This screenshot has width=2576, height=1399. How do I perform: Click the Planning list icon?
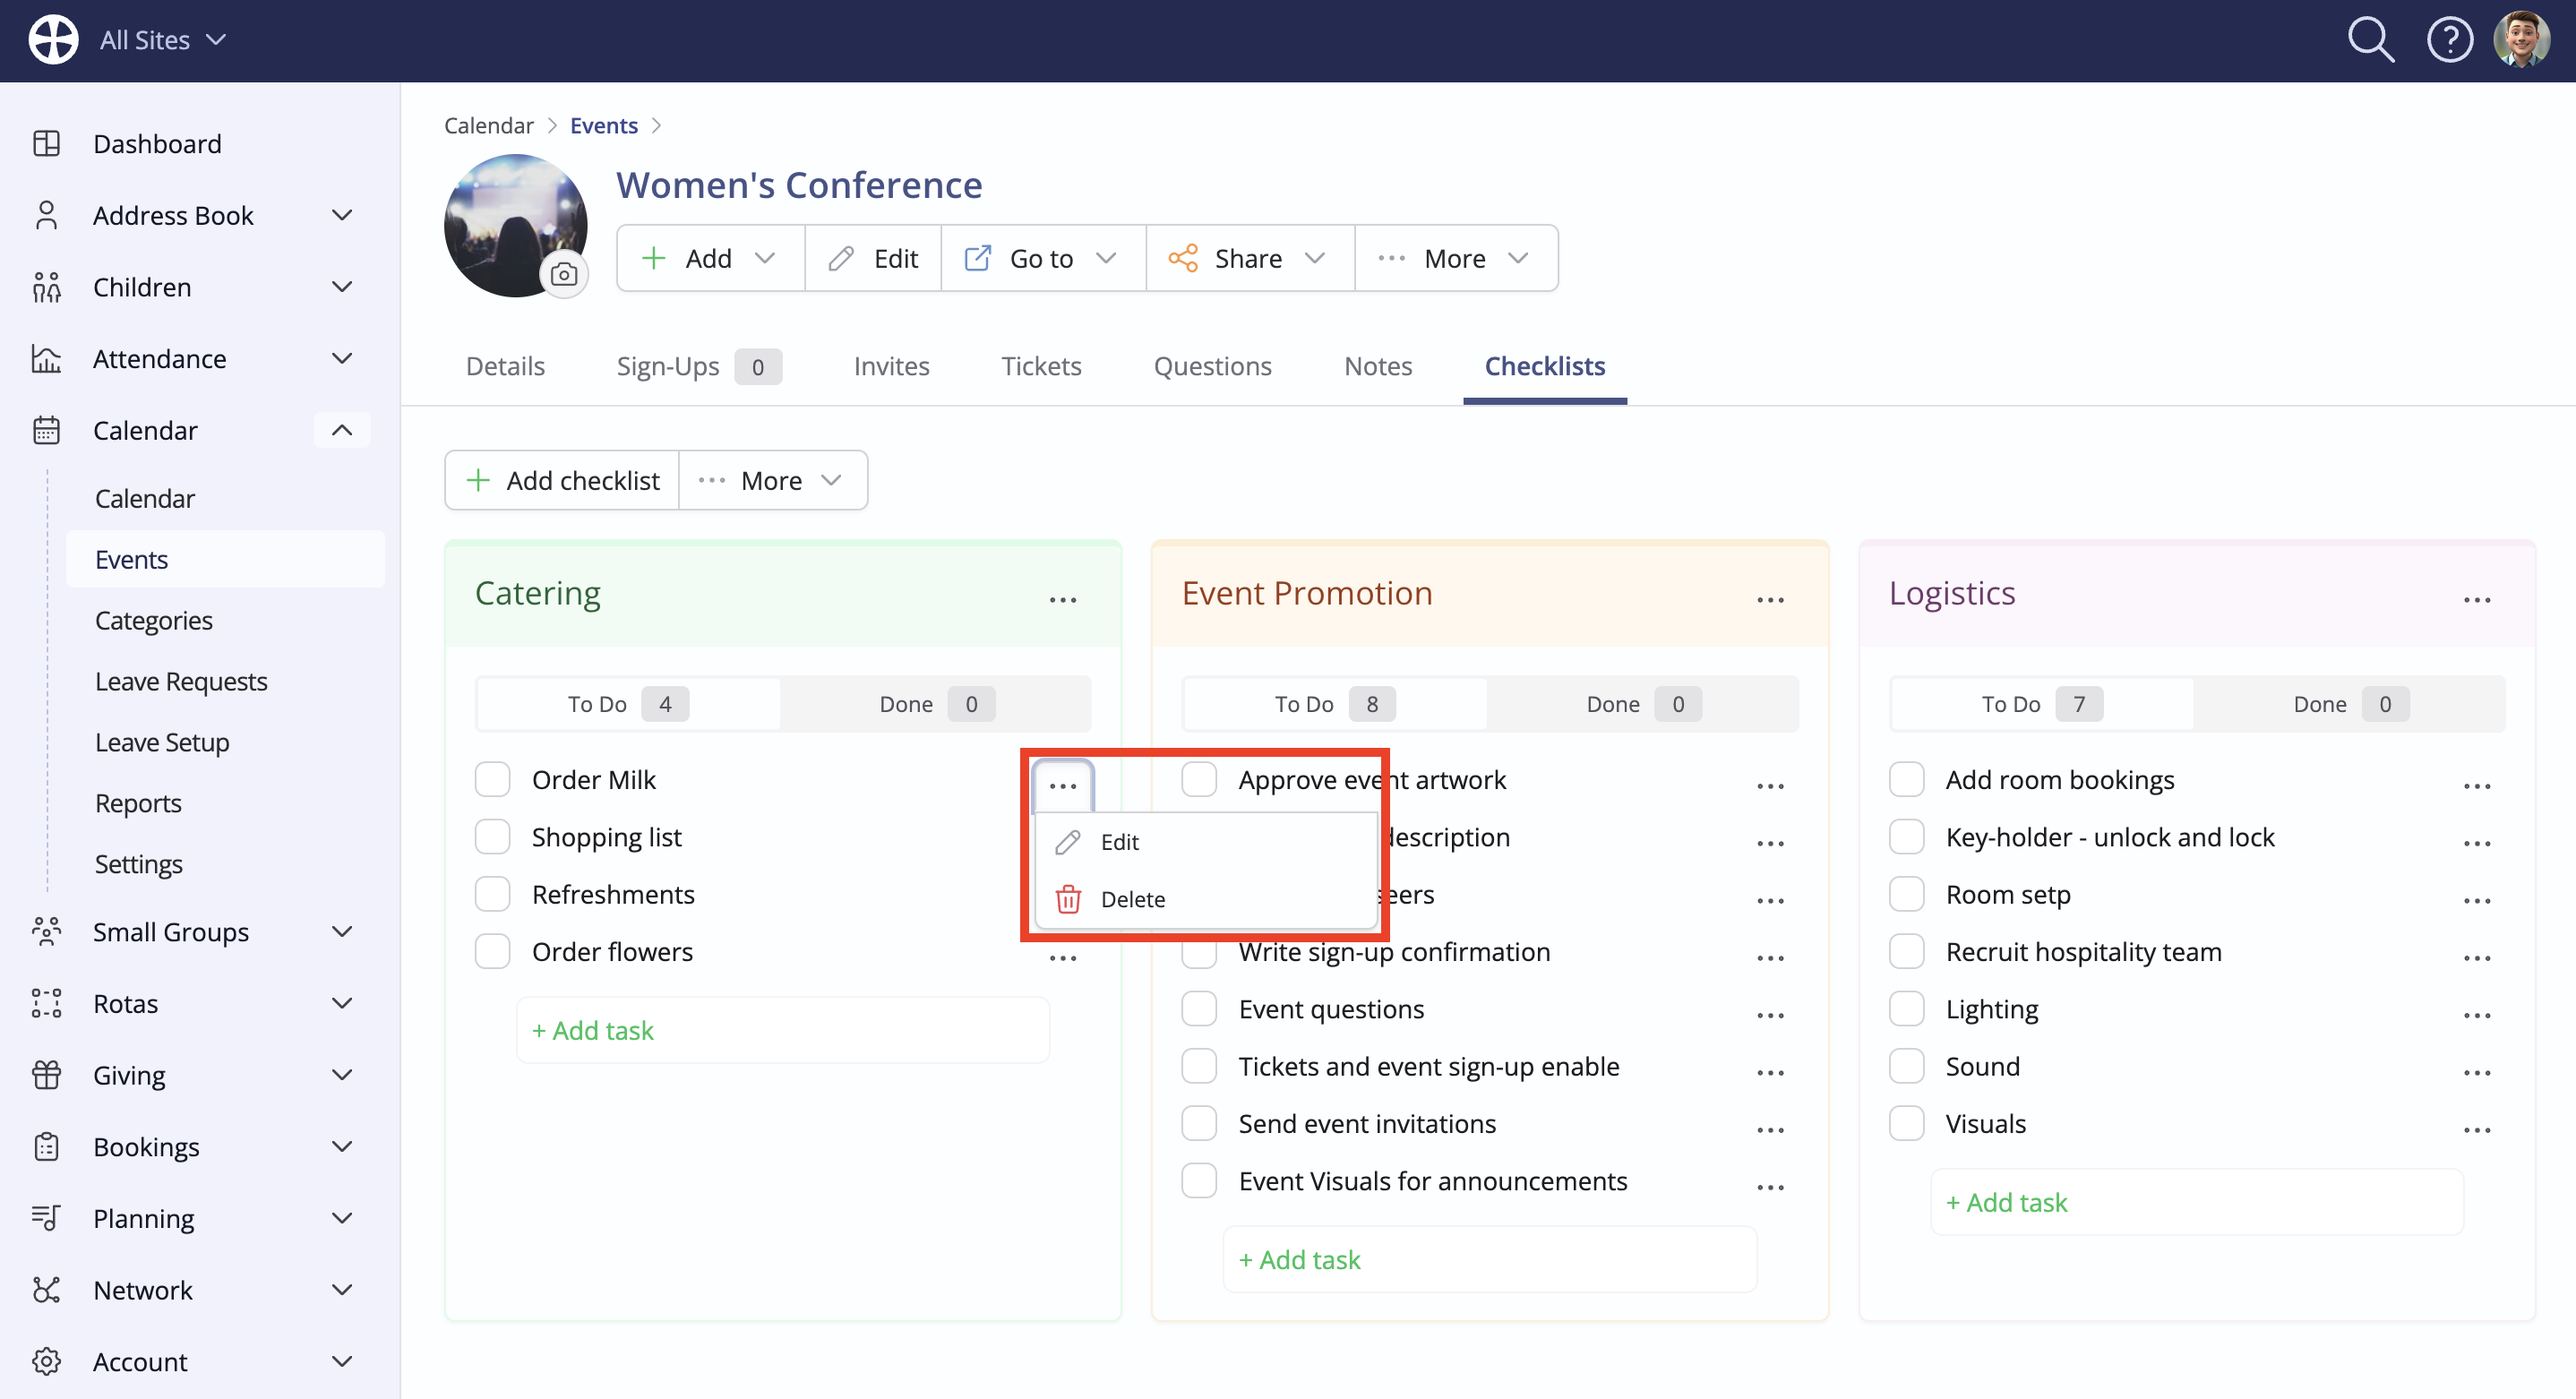click(x=46, y=1218)
